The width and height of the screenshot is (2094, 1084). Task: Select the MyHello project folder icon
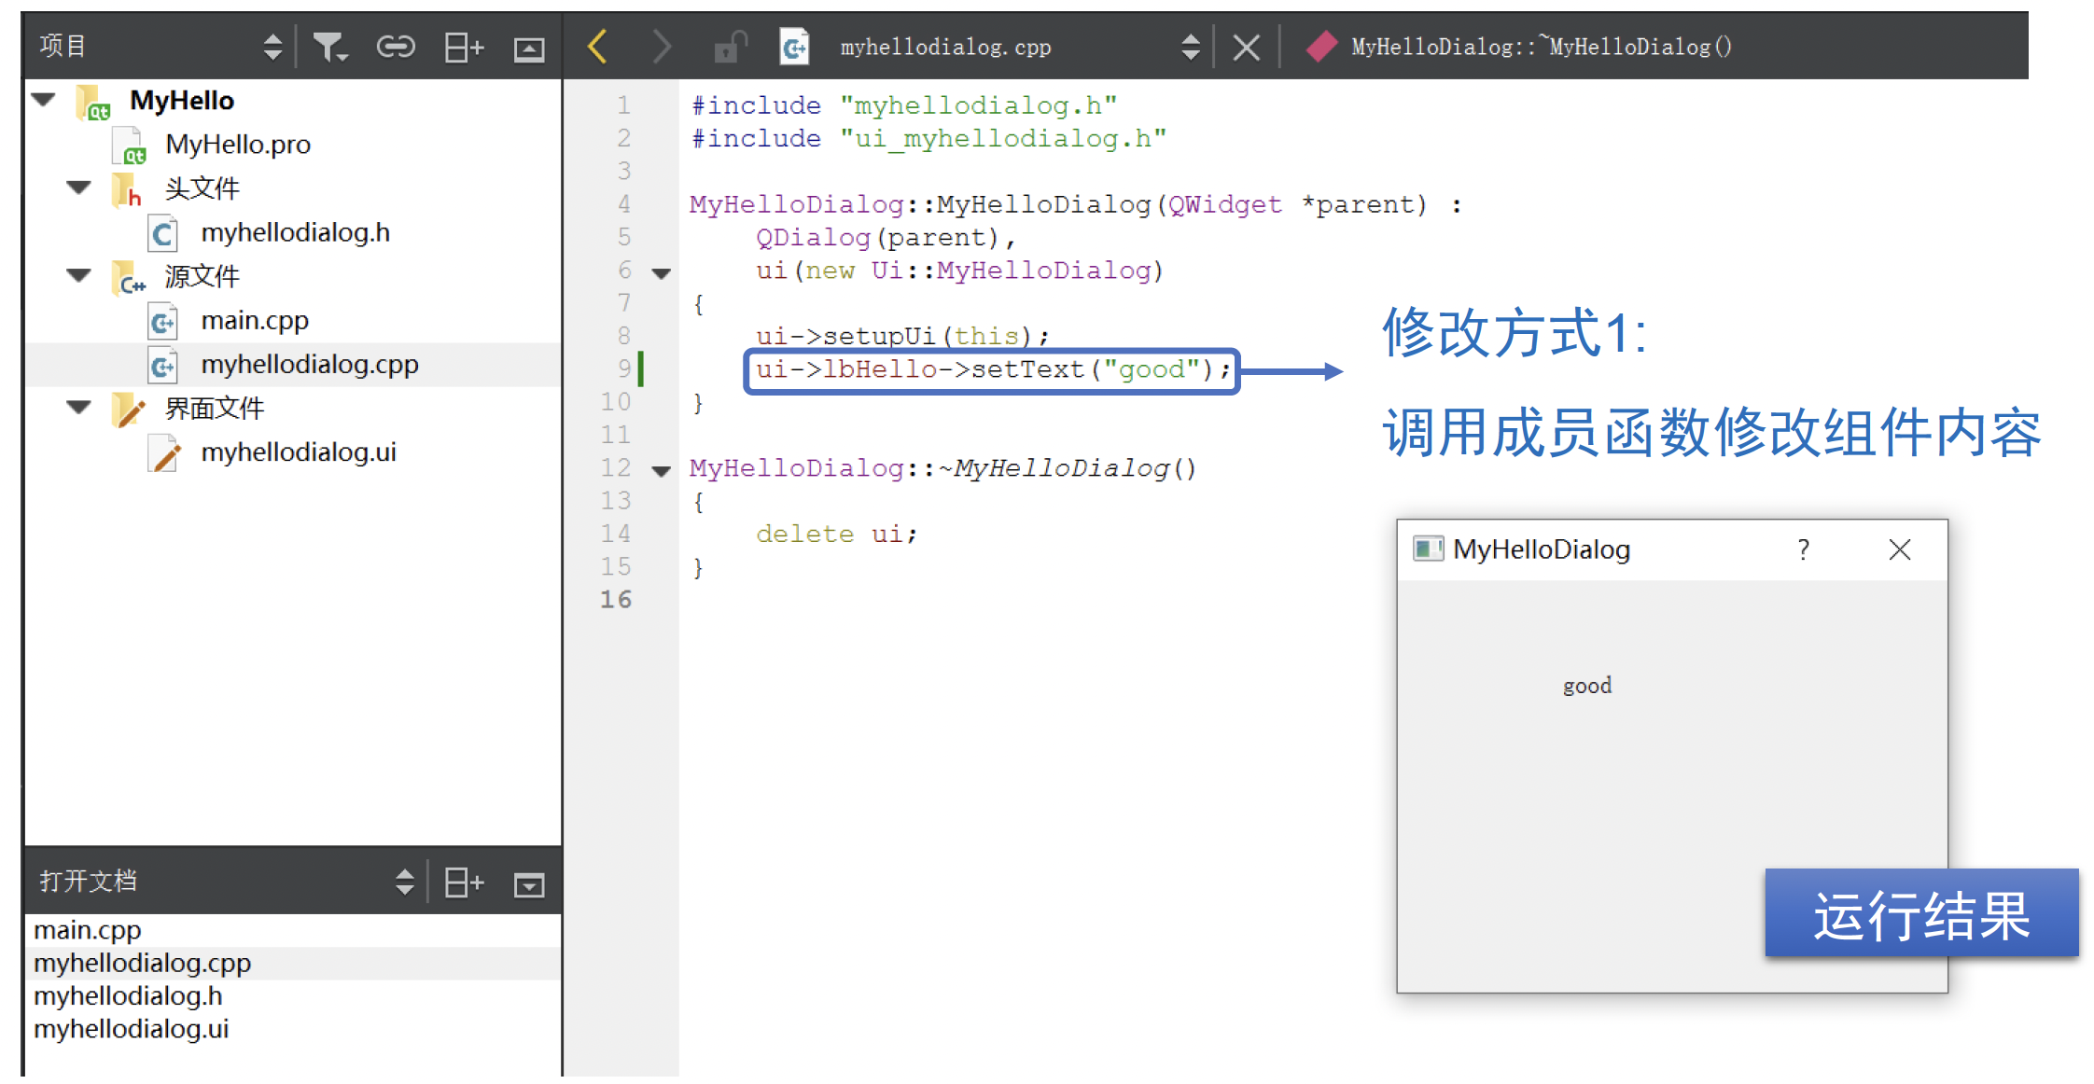(x=93, y=101)
